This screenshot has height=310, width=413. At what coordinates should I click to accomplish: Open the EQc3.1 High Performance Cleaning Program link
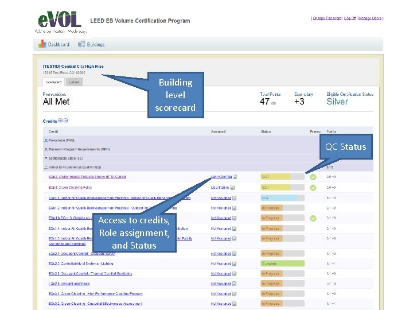(95, 294)
